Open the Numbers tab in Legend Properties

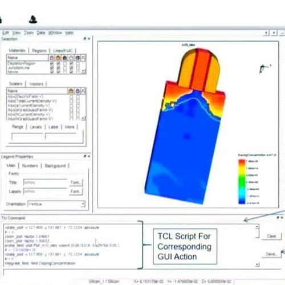tap(30, 166)
